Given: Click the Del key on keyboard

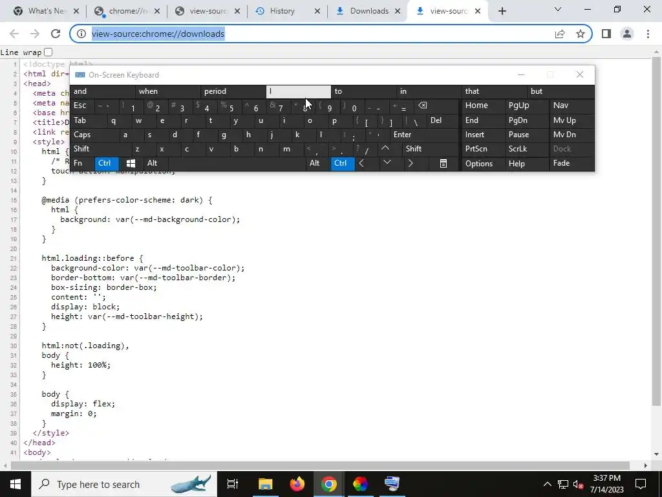Looking at the screenshot, I should [x=442, y=121].
